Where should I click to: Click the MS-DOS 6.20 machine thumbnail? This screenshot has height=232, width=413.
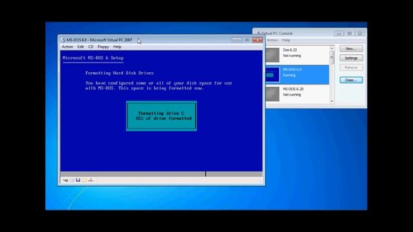[x=272, y=94]
